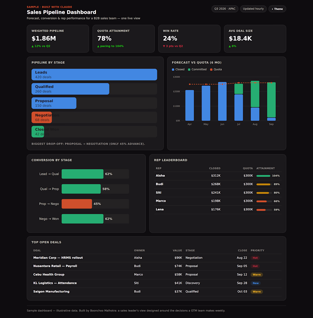Click the Hot badge for Meridian Corp
The width and height of the screenshot is (313, 318).
tap(255, 258)
